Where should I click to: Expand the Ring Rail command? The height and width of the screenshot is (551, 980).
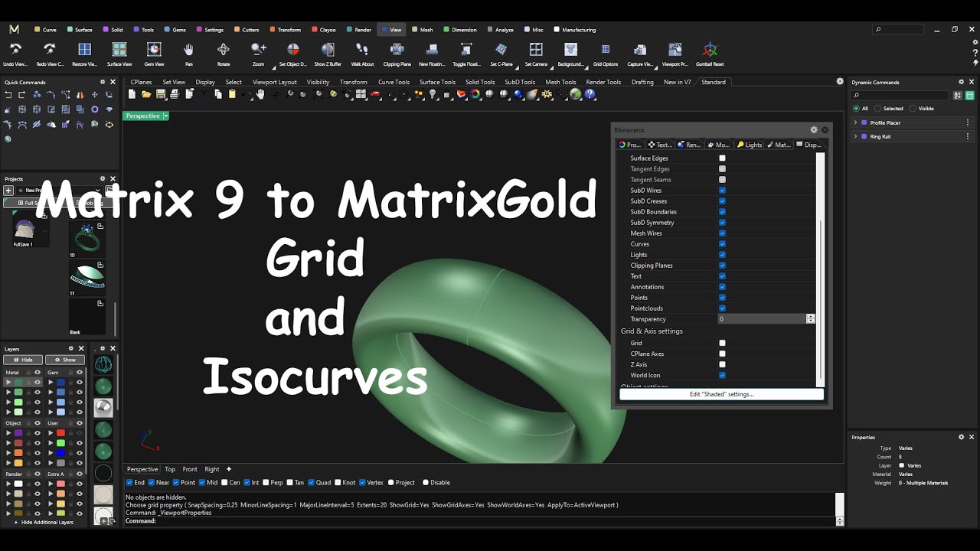pos(856,136)
